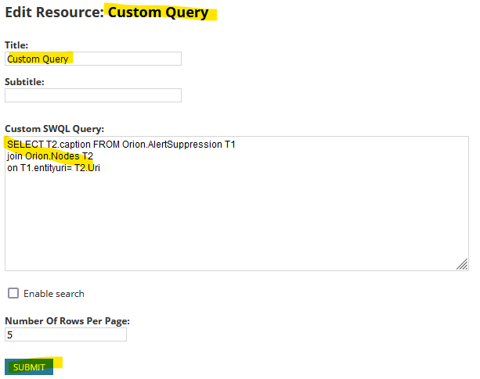Click the value 5 in rows field
The width and height of the screenshot is (480, 379).
click(10, 334)
